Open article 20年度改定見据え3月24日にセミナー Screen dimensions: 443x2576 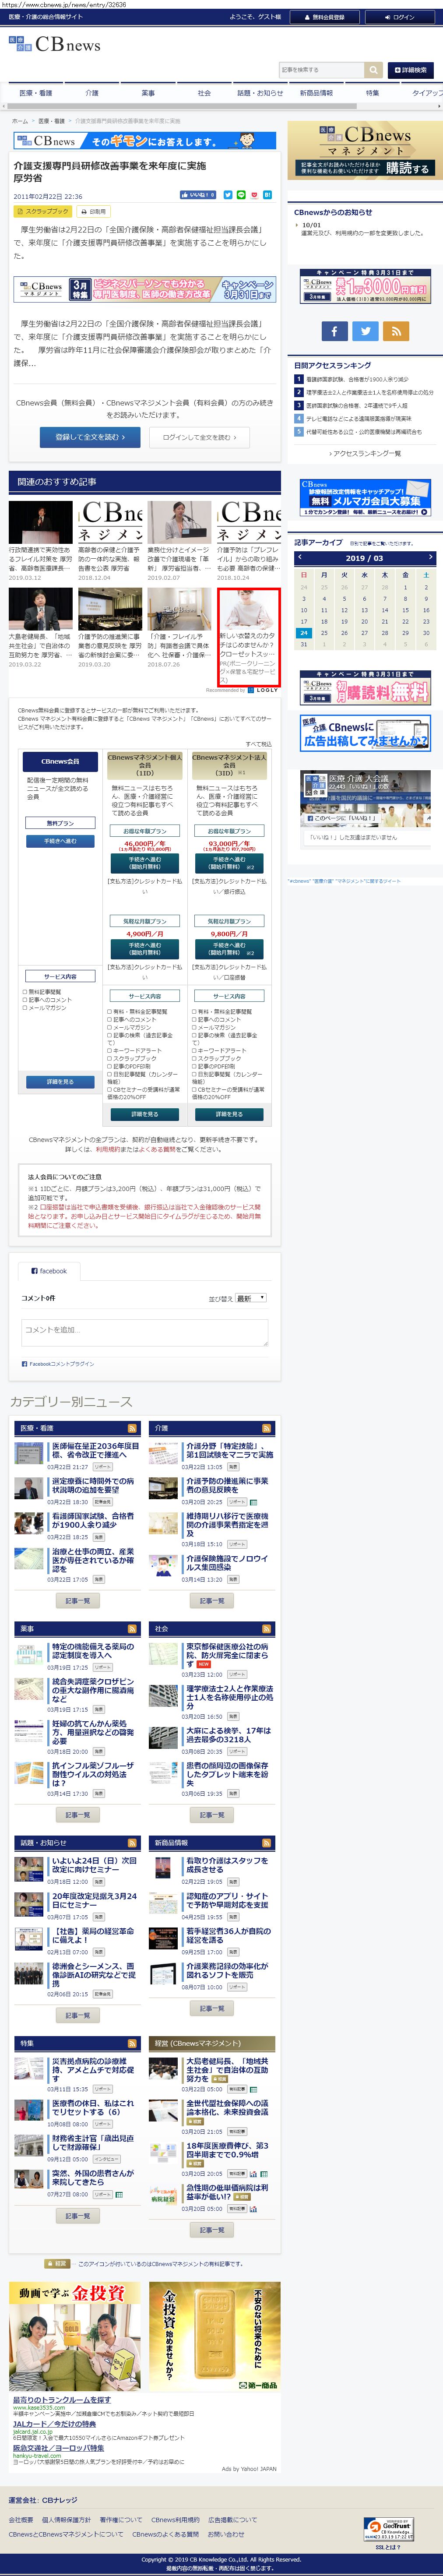point(94,1900)
